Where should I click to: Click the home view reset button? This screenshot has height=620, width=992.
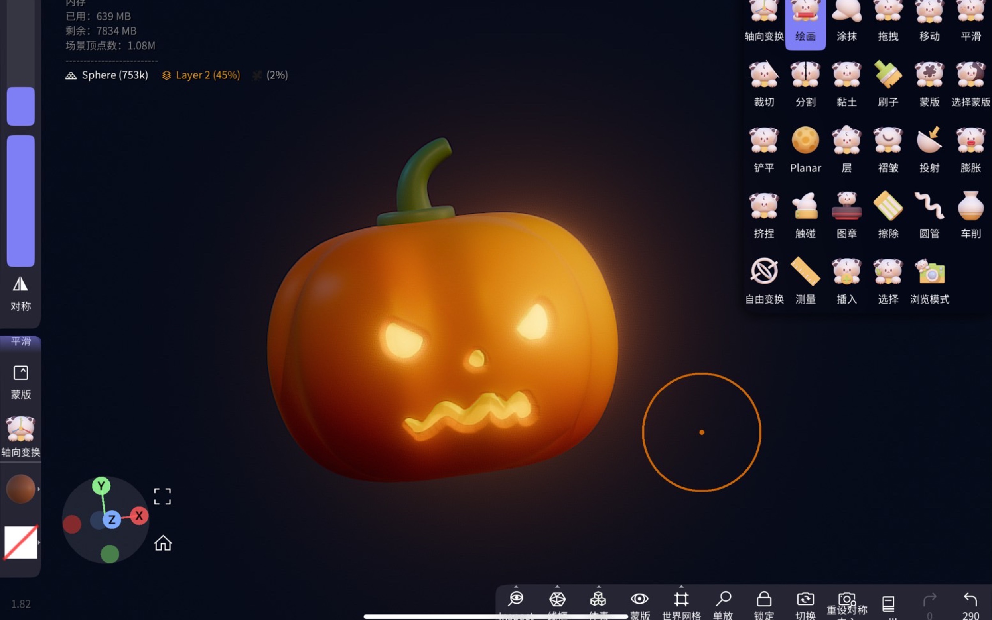[163, 543]
